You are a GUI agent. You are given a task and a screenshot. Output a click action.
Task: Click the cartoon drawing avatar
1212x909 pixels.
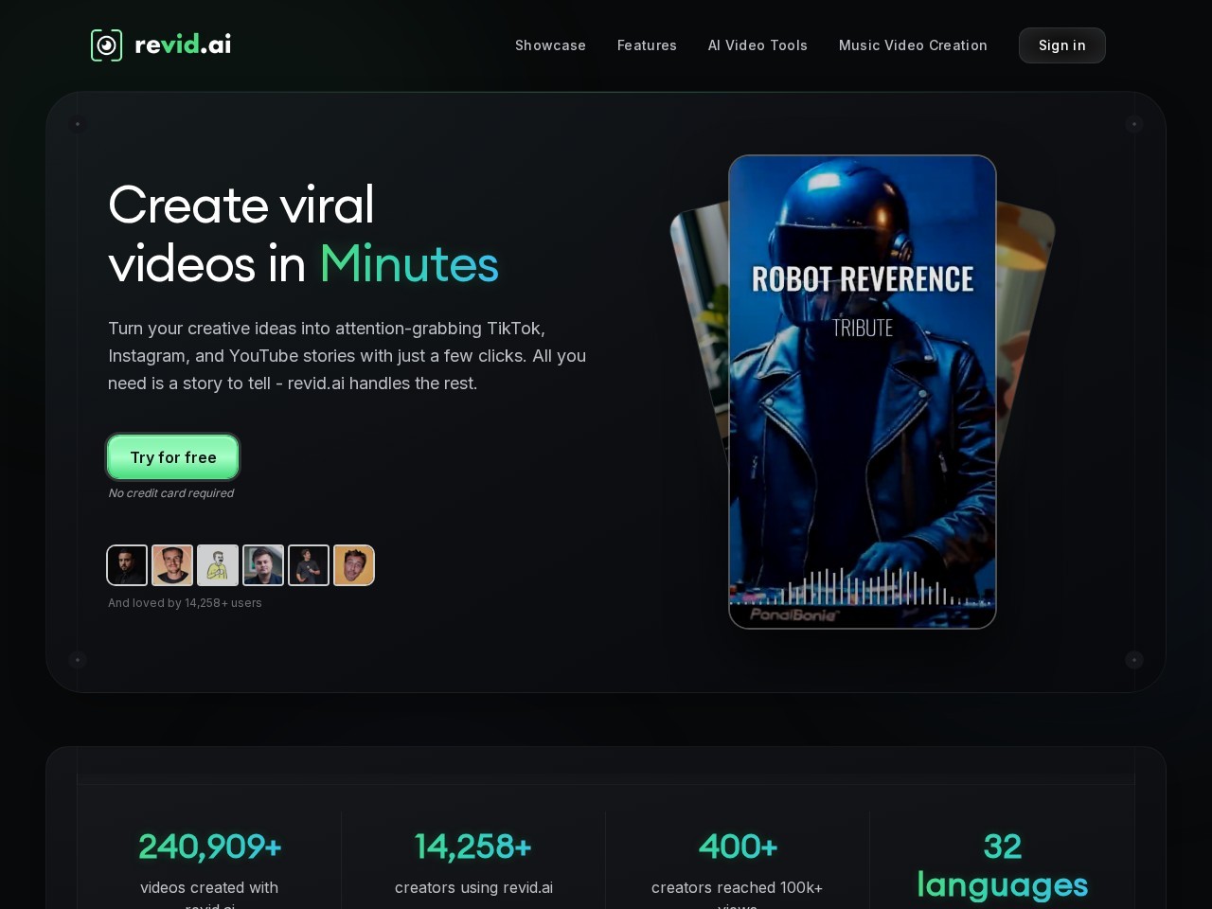218,565
